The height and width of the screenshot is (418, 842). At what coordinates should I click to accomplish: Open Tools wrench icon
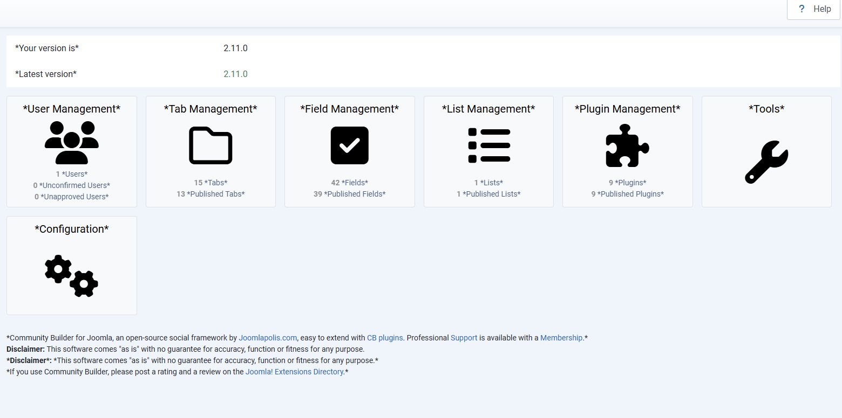pos(766,162)
